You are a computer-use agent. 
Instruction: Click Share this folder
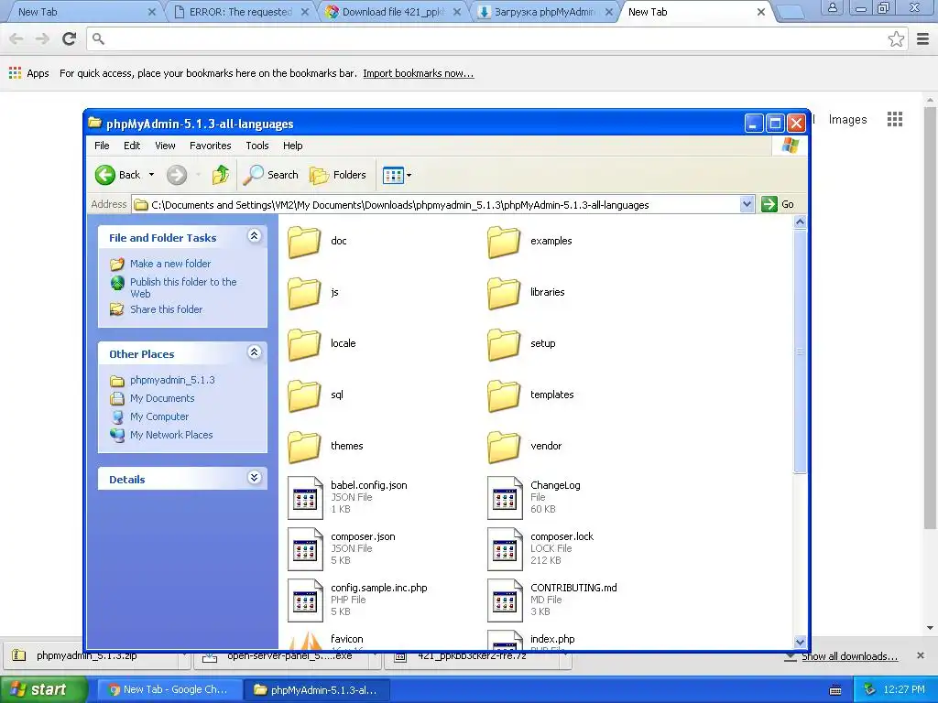point(167,309)
